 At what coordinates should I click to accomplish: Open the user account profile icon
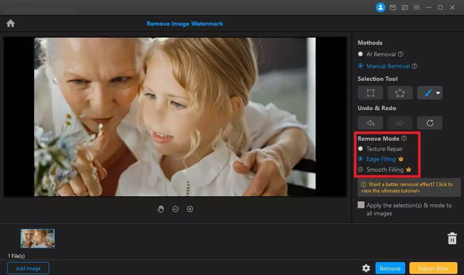[380, 7]
